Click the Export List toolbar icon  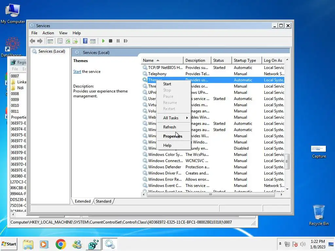pos(75,41)
